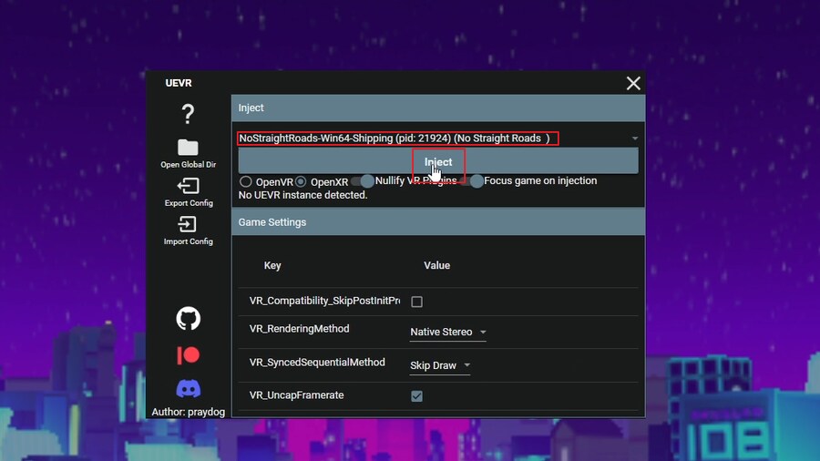This screenshot has height=461, width=820.
Task: Select the OpenXR radio button
Action: click(x=301, y=181)
